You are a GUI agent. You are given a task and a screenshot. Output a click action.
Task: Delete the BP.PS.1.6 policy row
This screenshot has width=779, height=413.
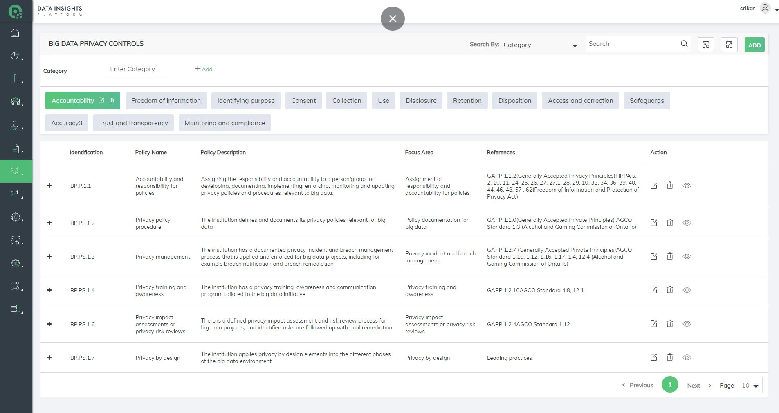[669, 323]
